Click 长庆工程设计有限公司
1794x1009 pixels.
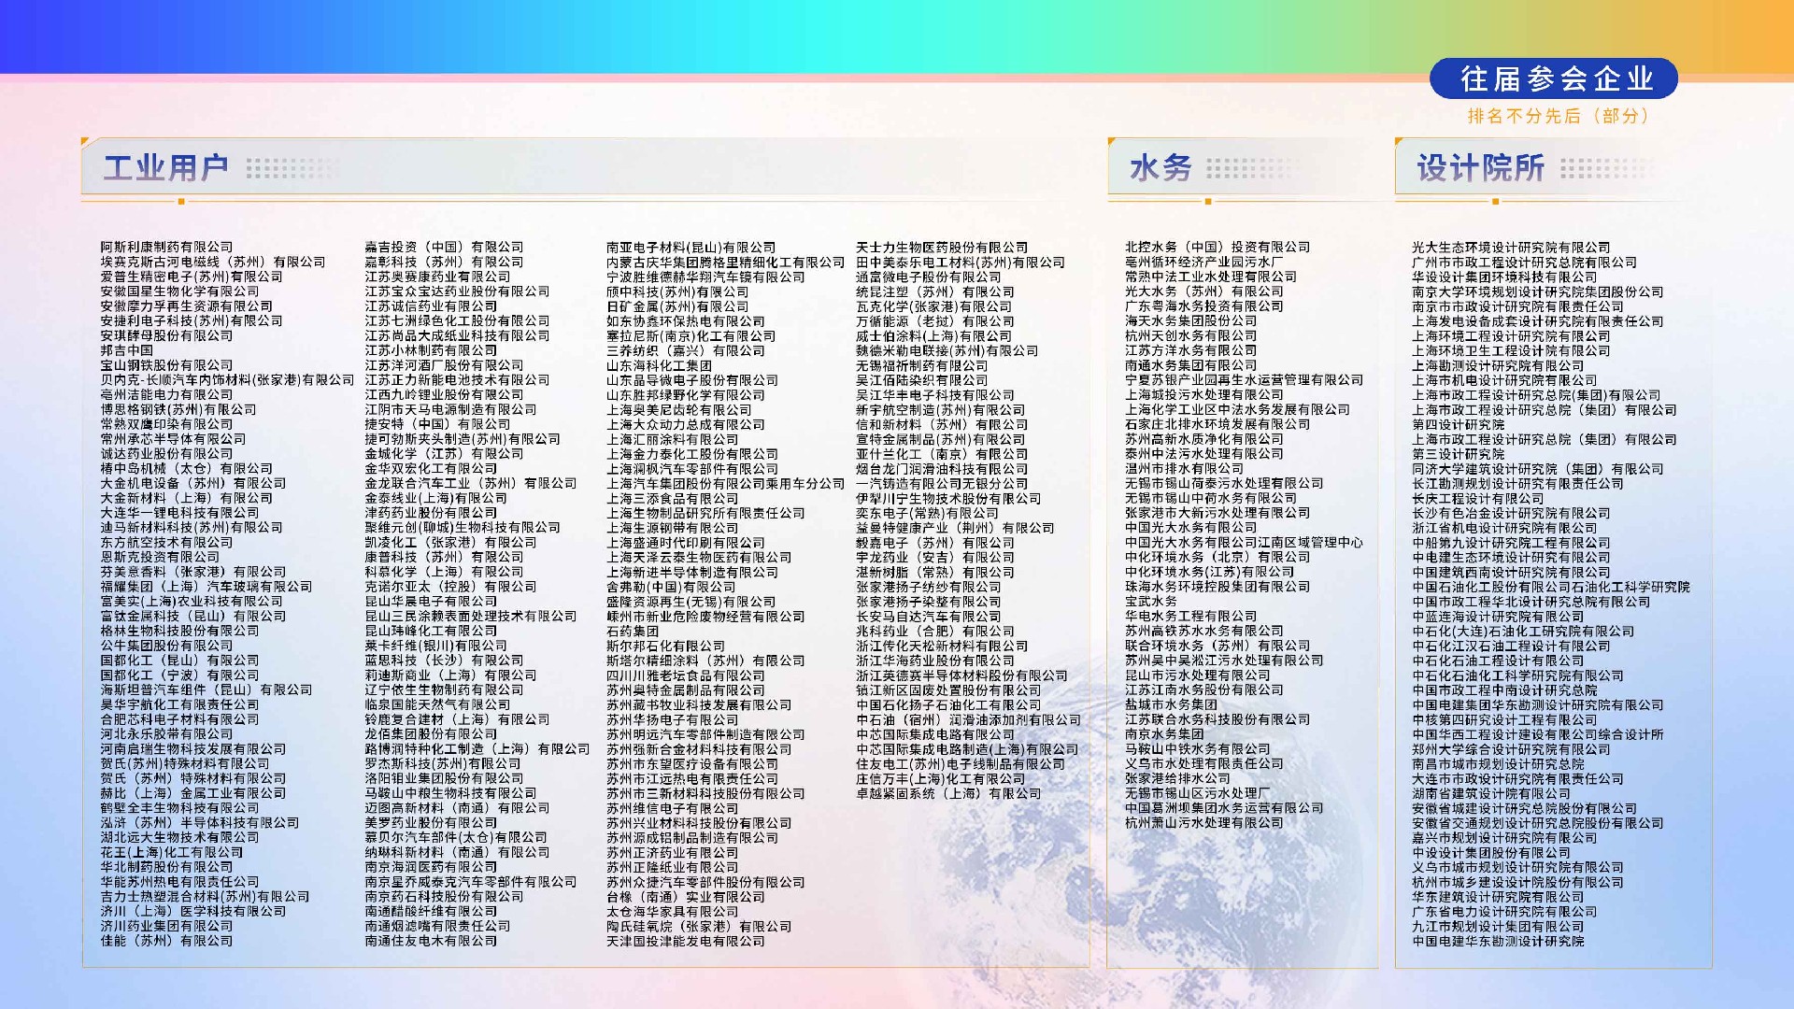pos(1478,498)
